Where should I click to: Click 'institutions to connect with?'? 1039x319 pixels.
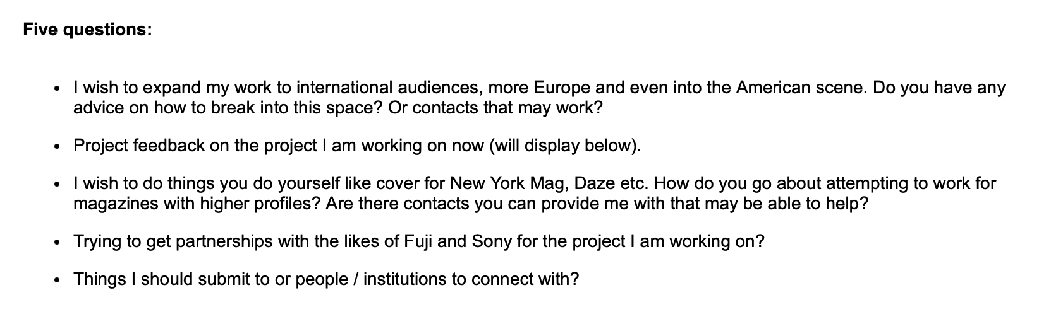point(471,279)
